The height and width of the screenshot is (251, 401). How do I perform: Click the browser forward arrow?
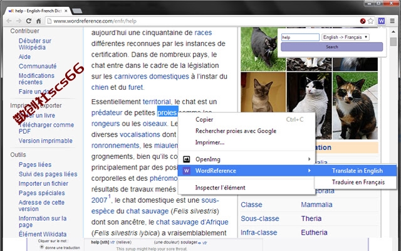tap(19, 21)
